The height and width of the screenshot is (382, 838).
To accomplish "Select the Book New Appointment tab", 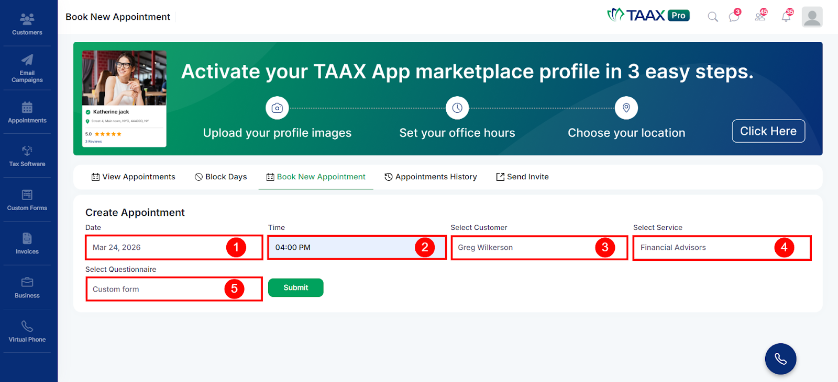I will tap(316, 177).
